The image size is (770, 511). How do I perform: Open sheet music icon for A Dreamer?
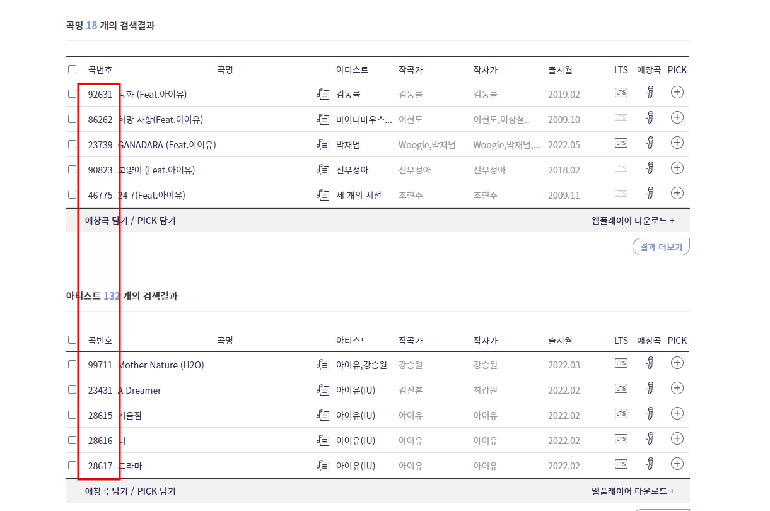(x=323, y=390)
